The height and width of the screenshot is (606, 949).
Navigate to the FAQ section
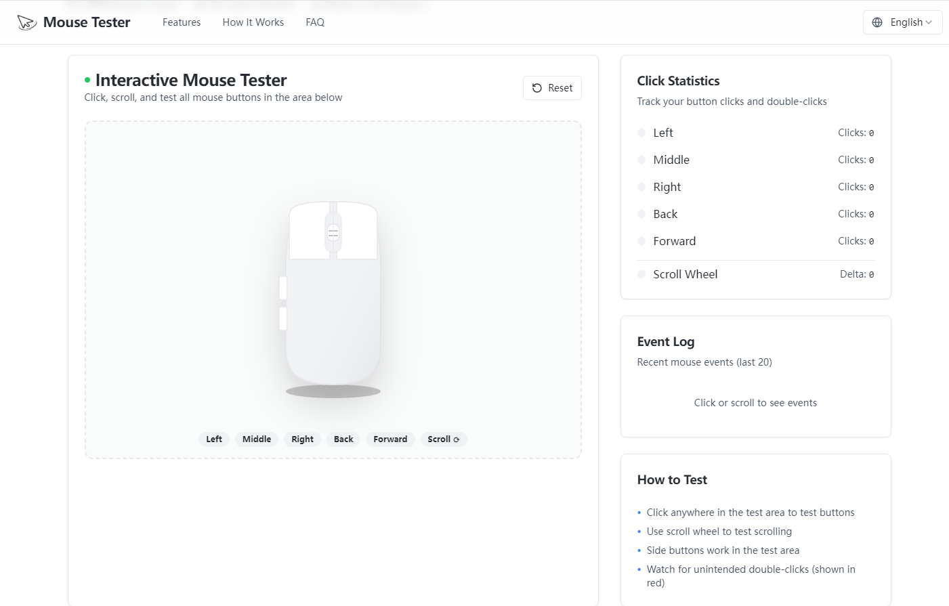click(314, 22)
